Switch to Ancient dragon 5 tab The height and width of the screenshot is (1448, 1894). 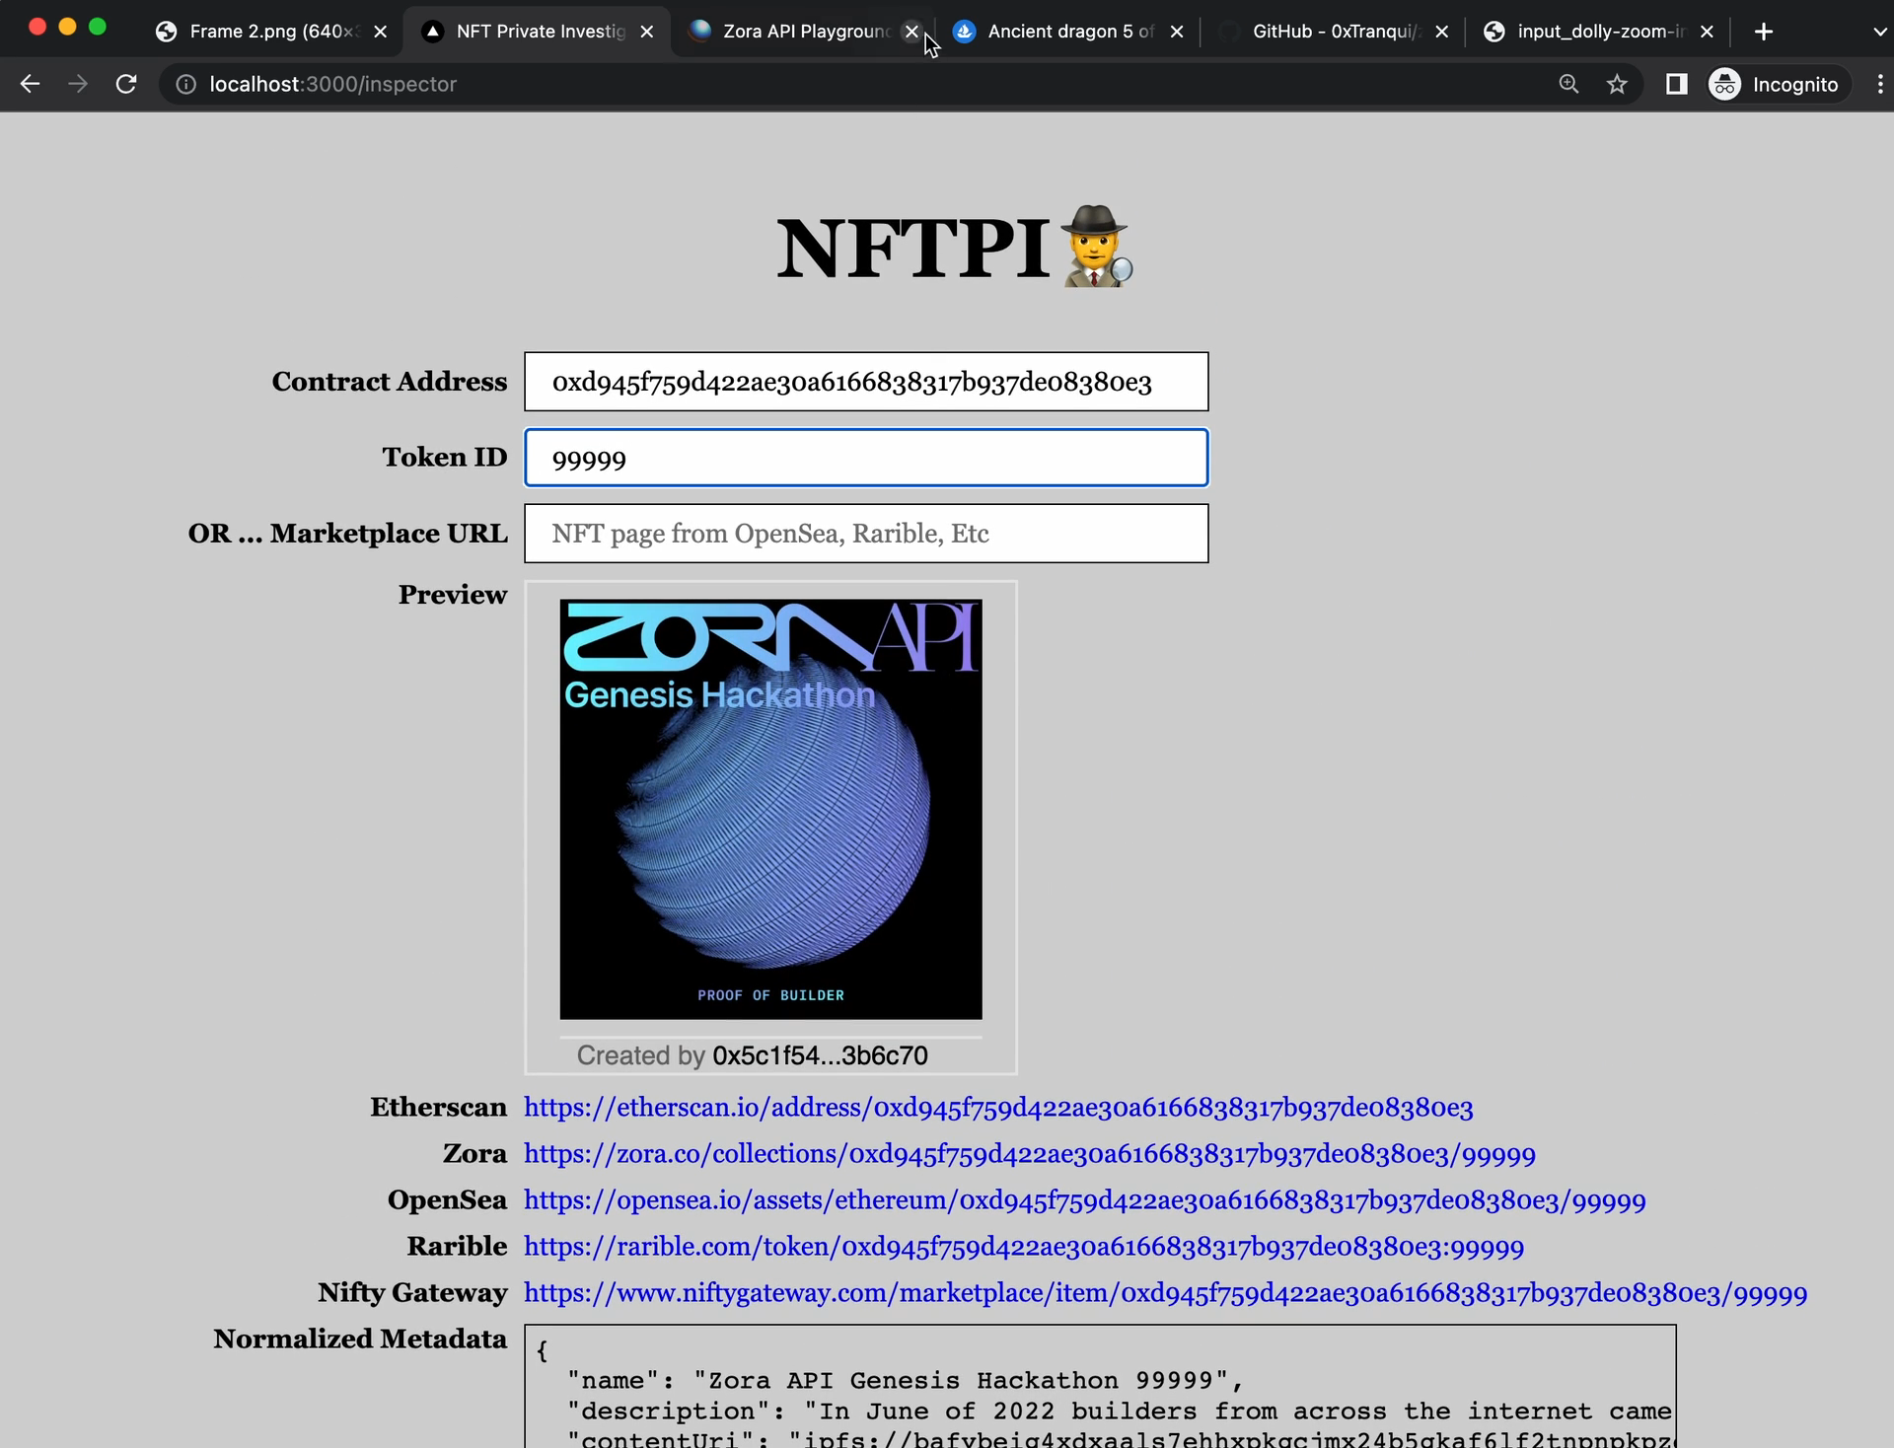(x=1069, y=32)
